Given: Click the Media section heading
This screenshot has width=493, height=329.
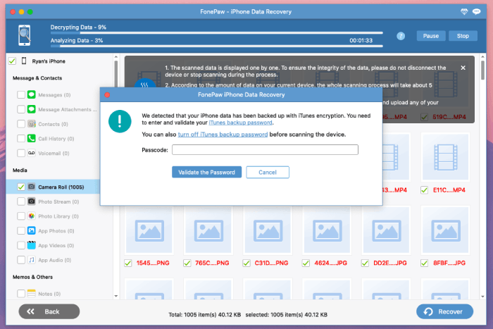Looking at the screenshot, I should 20,170.
